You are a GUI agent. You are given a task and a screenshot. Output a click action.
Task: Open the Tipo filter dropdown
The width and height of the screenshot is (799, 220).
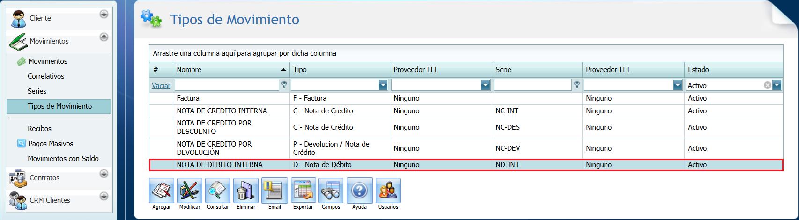(383, 85)
